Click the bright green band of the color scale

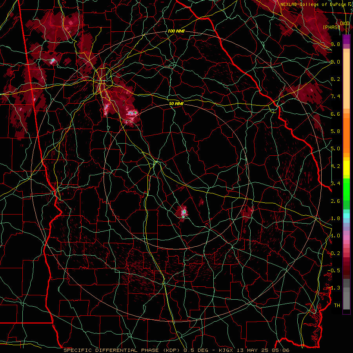(346, 189)
